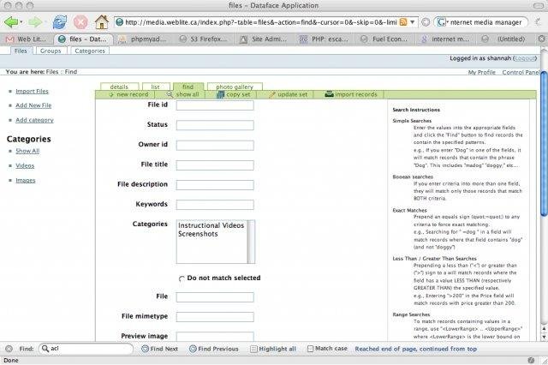Click the show all action
The height and width of the screenshot is (365, 548).
point(182,94)
